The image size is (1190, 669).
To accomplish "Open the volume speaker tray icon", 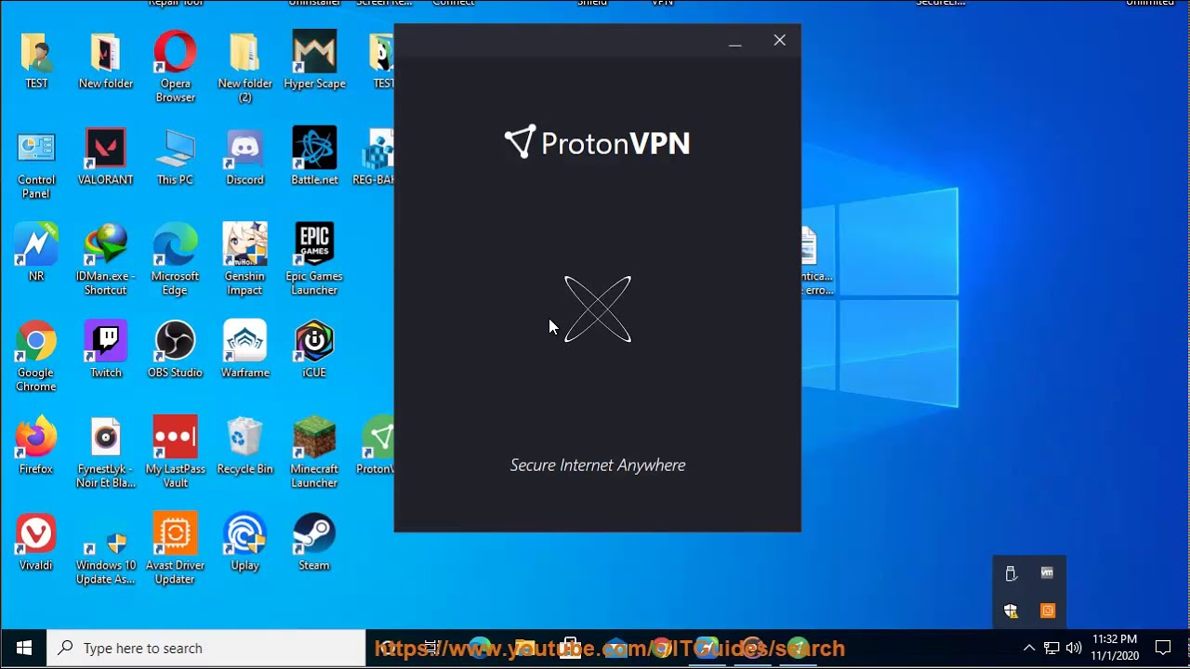I will [1074, 649].
